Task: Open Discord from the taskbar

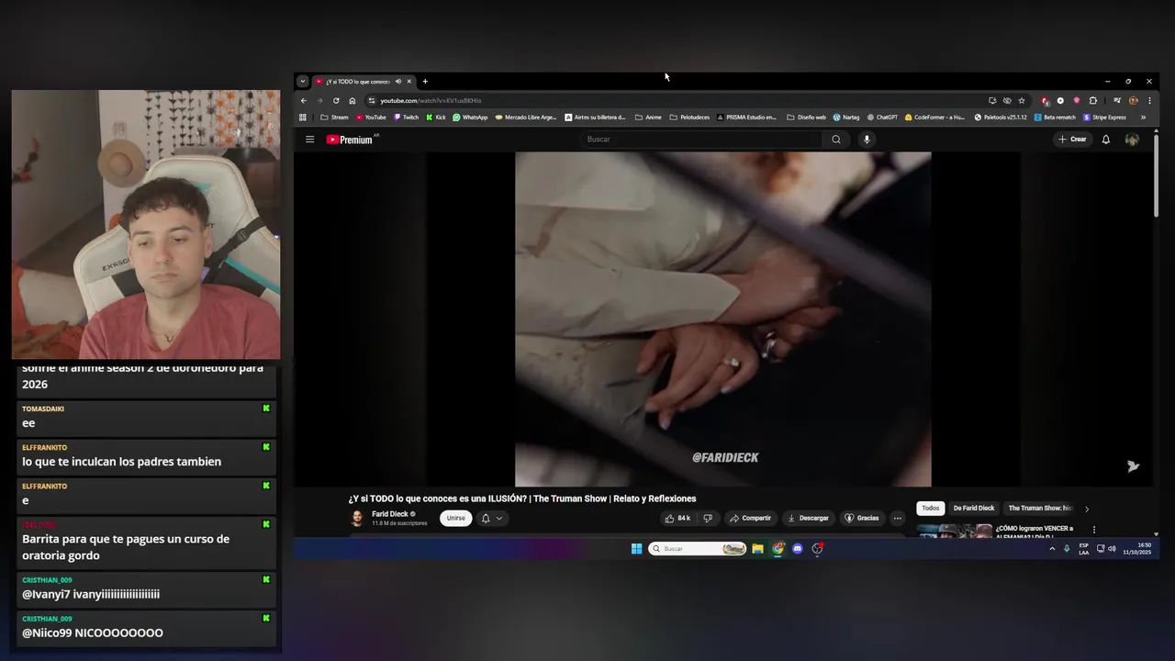Action: (797, 549)
